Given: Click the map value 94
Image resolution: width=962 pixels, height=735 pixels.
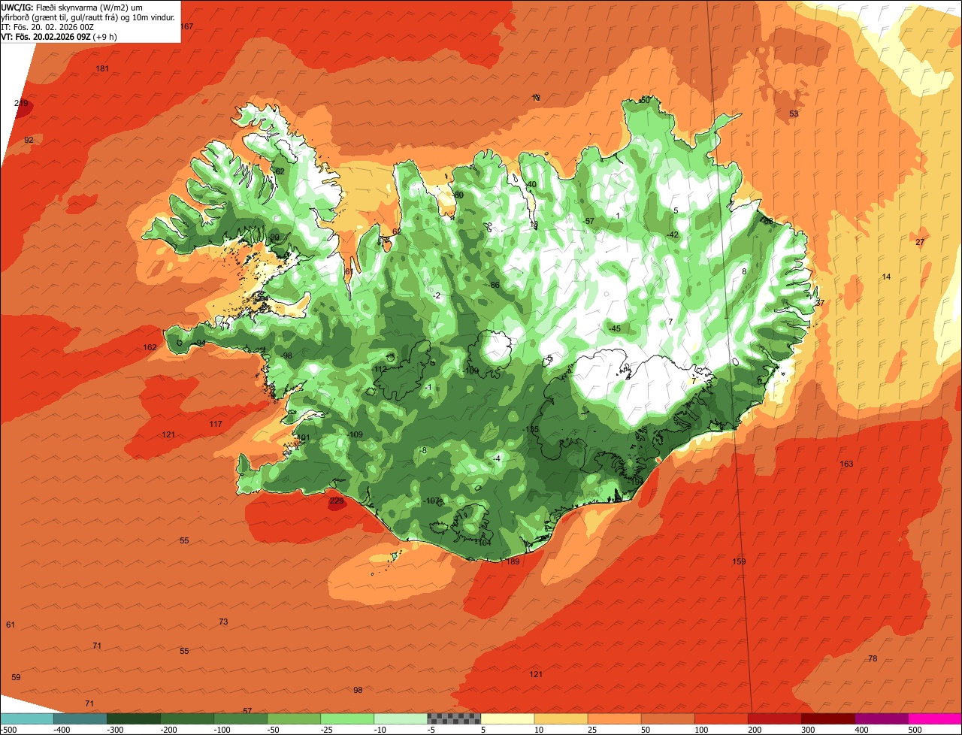Looking at the screenshot, I should click(201, 343).
